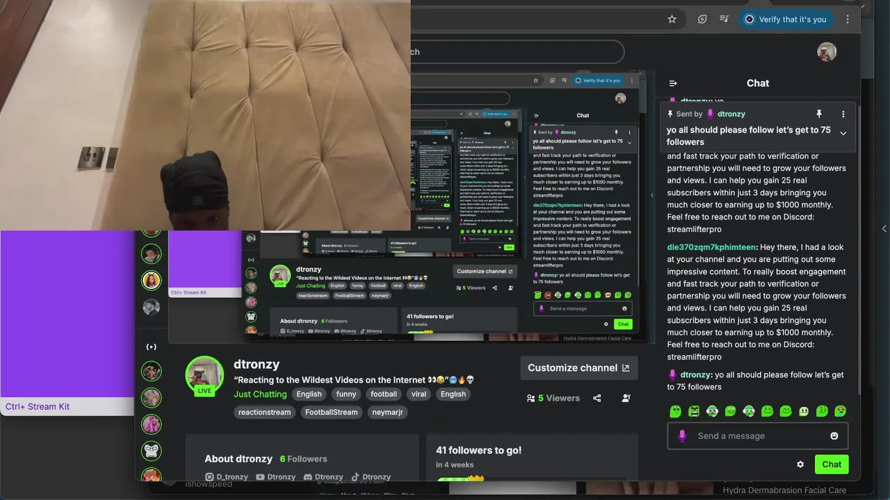Click the chat panel resize arrow on far right
890x500 pixels.
click(884, 228)
